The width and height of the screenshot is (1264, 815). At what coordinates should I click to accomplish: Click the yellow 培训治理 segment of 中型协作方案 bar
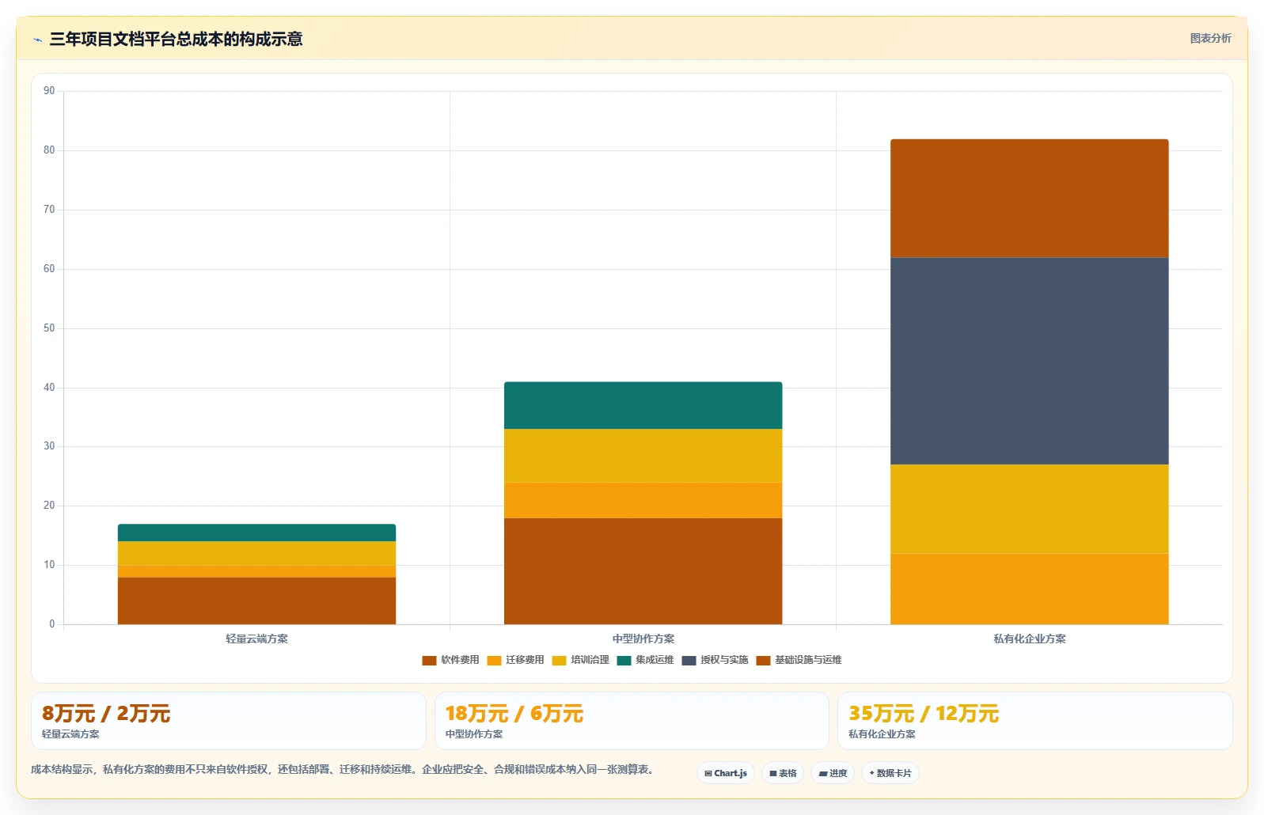coord(643,456)
